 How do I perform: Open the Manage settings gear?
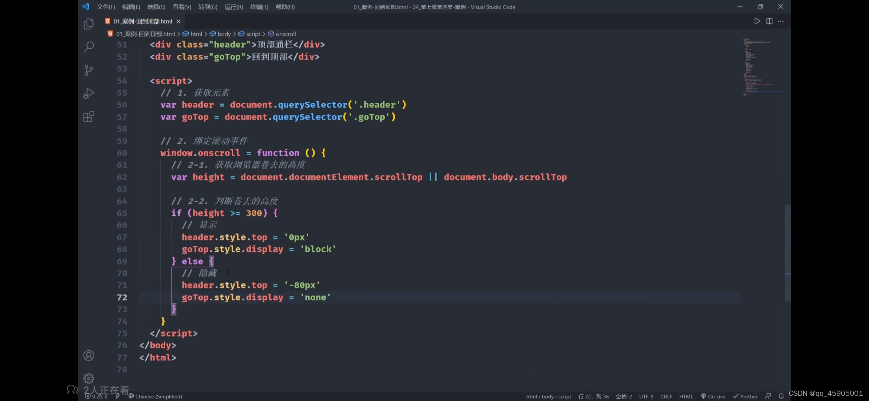coord(88,378)
